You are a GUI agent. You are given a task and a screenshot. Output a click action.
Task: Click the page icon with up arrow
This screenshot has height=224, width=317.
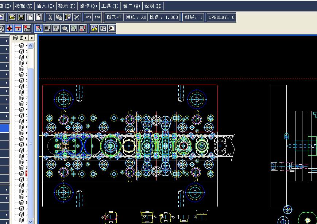pyautogui.click(x=30, y=17)
